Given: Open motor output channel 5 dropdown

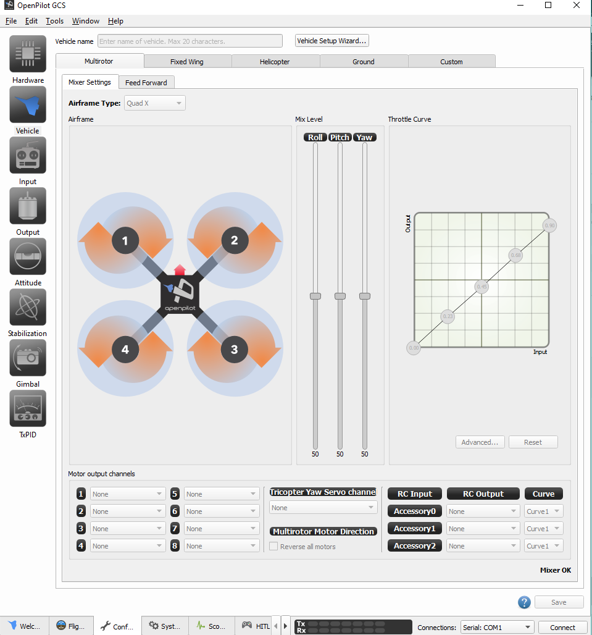Looking at the screenshot, I should click(x=222, y=494).
